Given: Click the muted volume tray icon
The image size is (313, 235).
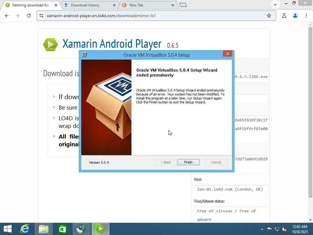Looking at the screenshot, I should pyautogui.click(x=284, y=229).
